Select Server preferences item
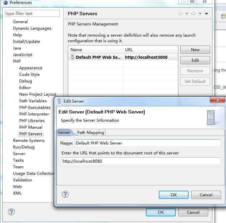 click(x=19, y=154)
